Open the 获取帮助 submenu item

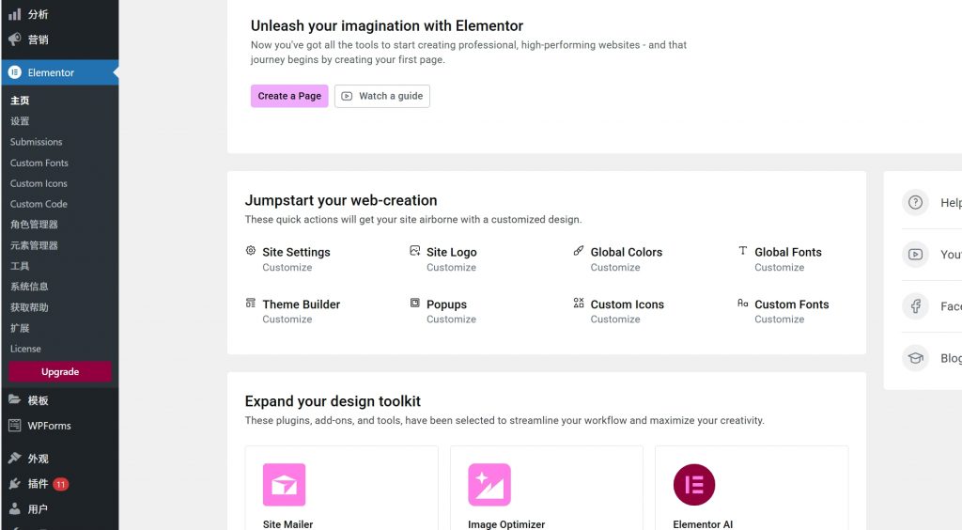coord(29,307)
